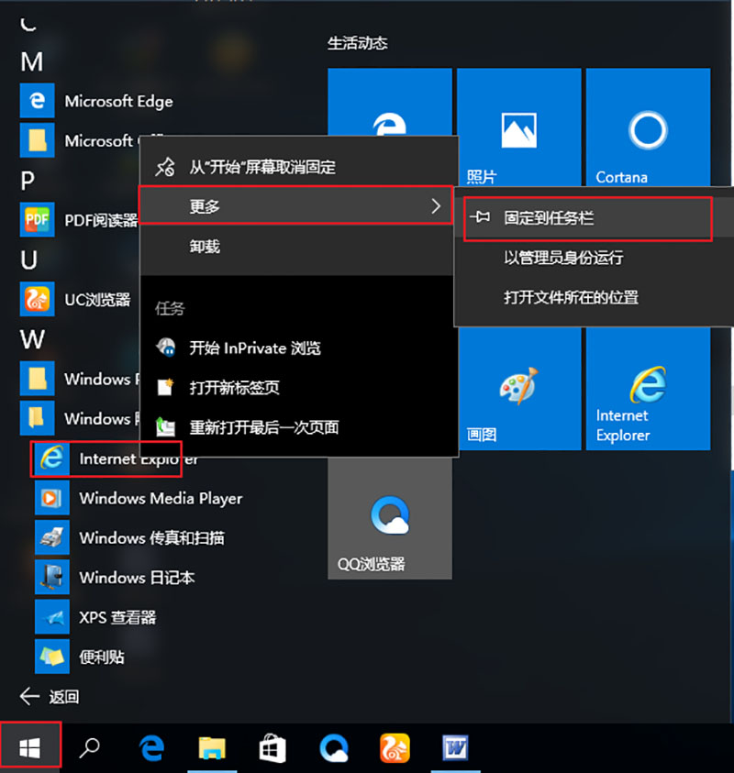Select 从"开始"屏幕取消固定

(x=261, y=167)
